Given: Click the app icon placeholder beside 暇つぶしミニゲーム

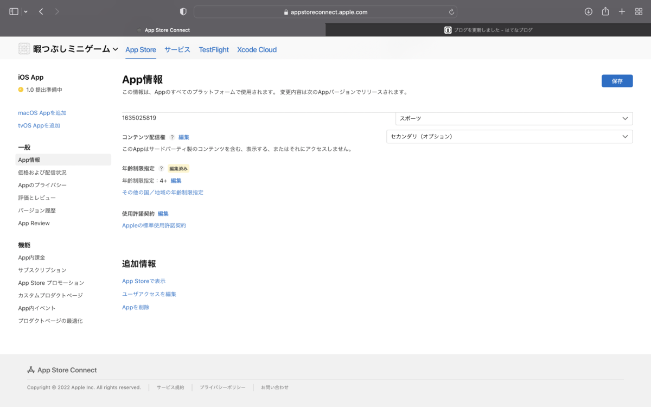Looking at the screenshot, I should pos(24,49).
